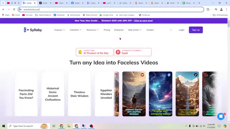Open the YouTube mountain hiker video thumbnail
230x129 pixels.
click(134, 94)
